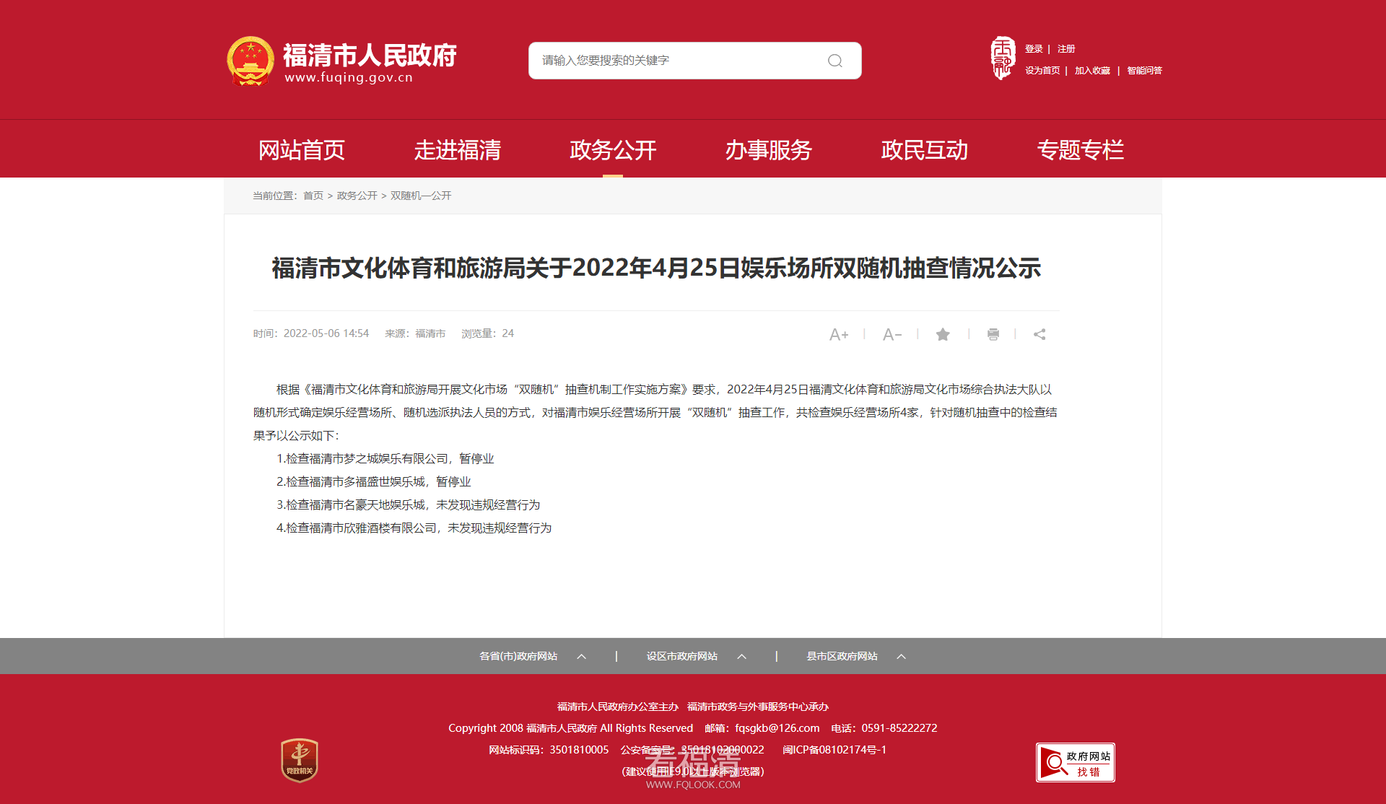Click the national emblem logo
The height and width of the screenshot is (804, 1386).
click(x=250, y=61)
